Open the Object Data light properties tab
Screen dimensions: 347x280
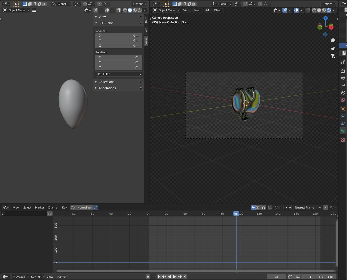tap(343, 131)
